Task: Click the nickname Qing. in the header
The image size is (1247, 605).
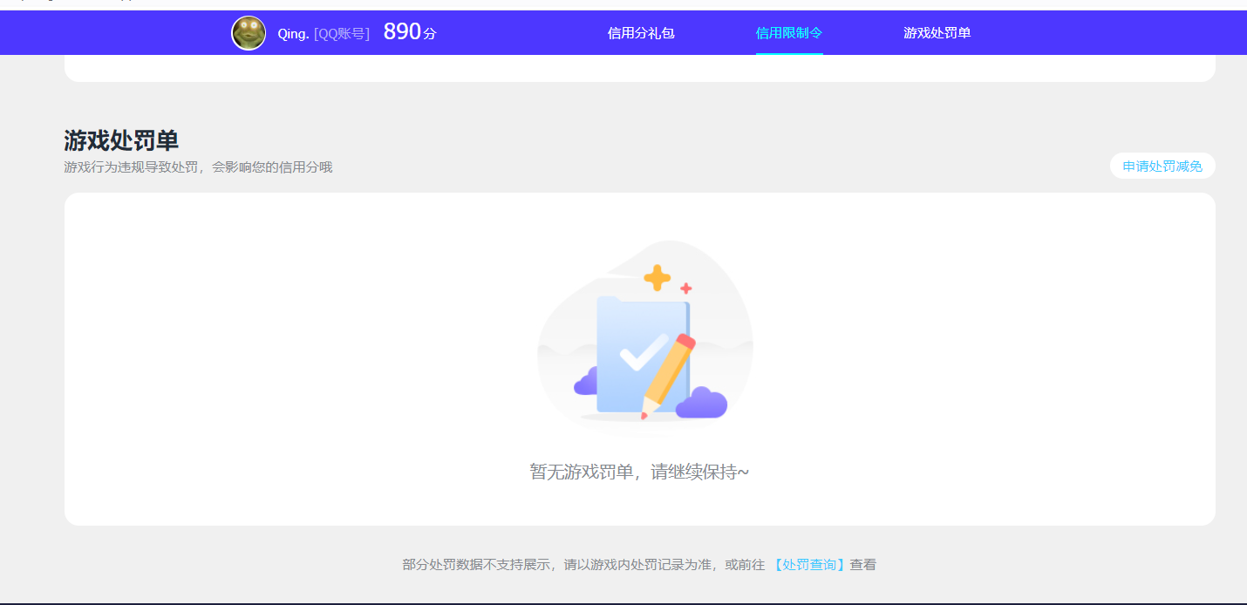Action: pos(292,33)
